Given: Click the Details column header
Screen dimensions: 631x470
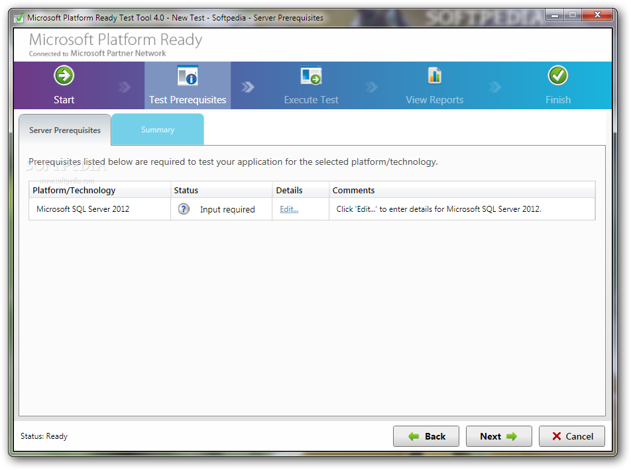Looking at the screenshot, I should point(301,190).
